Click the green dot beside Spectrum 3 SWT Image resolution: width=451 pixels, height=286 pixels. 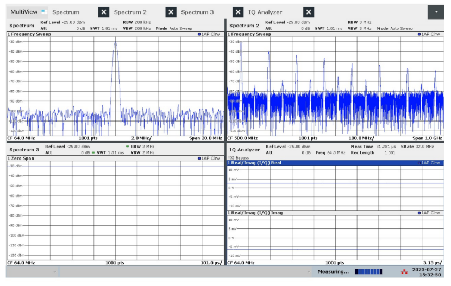pos(93,152)
